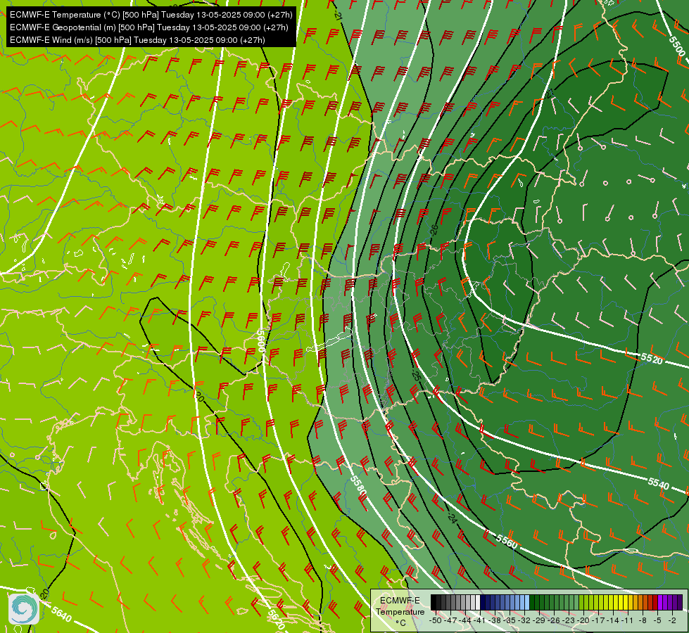This screenshot has width=689, height=633.
Task: Click the -35 tick label on the colour scale
Action: [x=510, y=620]
